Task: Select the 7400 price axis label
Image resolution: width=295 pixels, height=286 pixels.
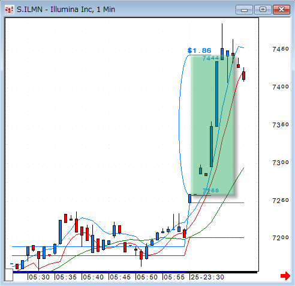Action: point(281,87)
